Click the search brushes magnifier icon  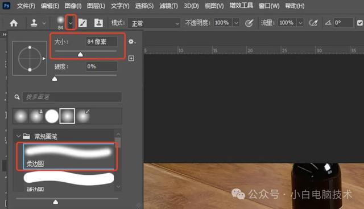(17, 97)
